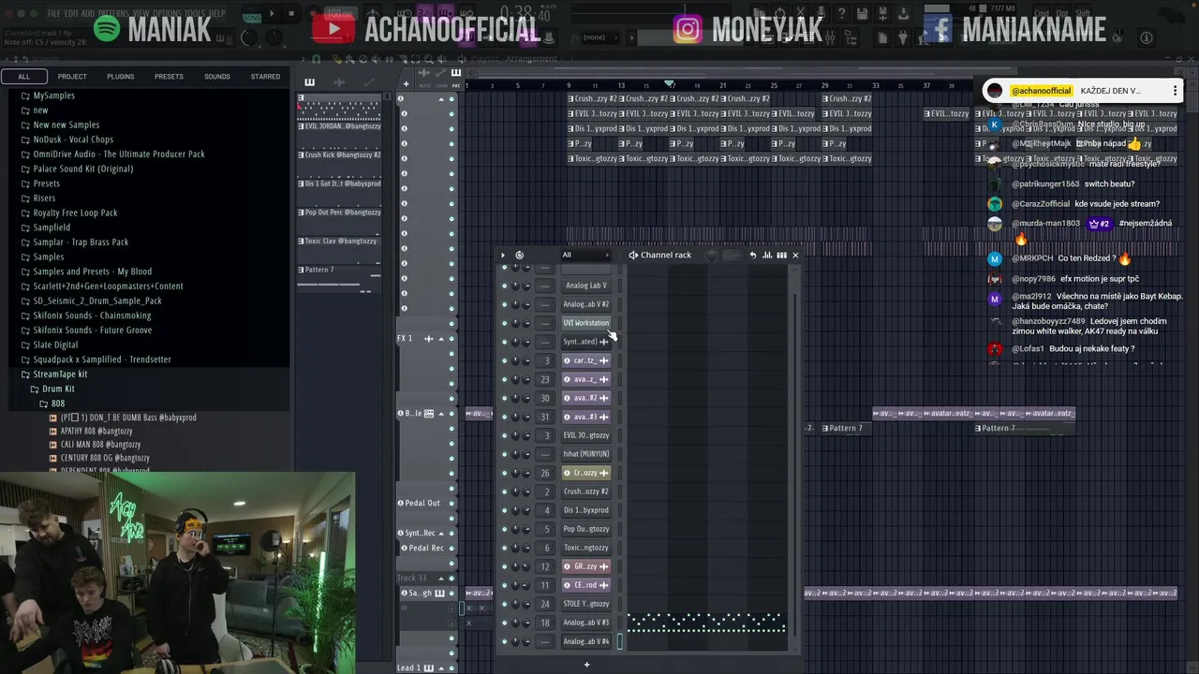The height and width of the screenshot is (674, 1199).
Task: Select NOTE focus mode in playlist header
Action: 425,85
